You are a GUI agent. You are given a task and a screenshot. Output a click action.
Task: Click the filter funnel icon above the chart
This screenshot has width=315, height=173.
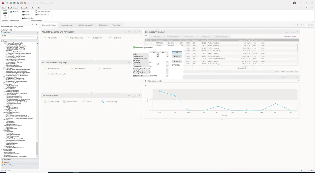(146, 81)
